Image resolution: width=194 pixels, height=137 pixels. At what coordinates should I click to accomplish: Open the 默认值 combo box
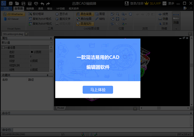pyautogui.click(x=27, y=43)
